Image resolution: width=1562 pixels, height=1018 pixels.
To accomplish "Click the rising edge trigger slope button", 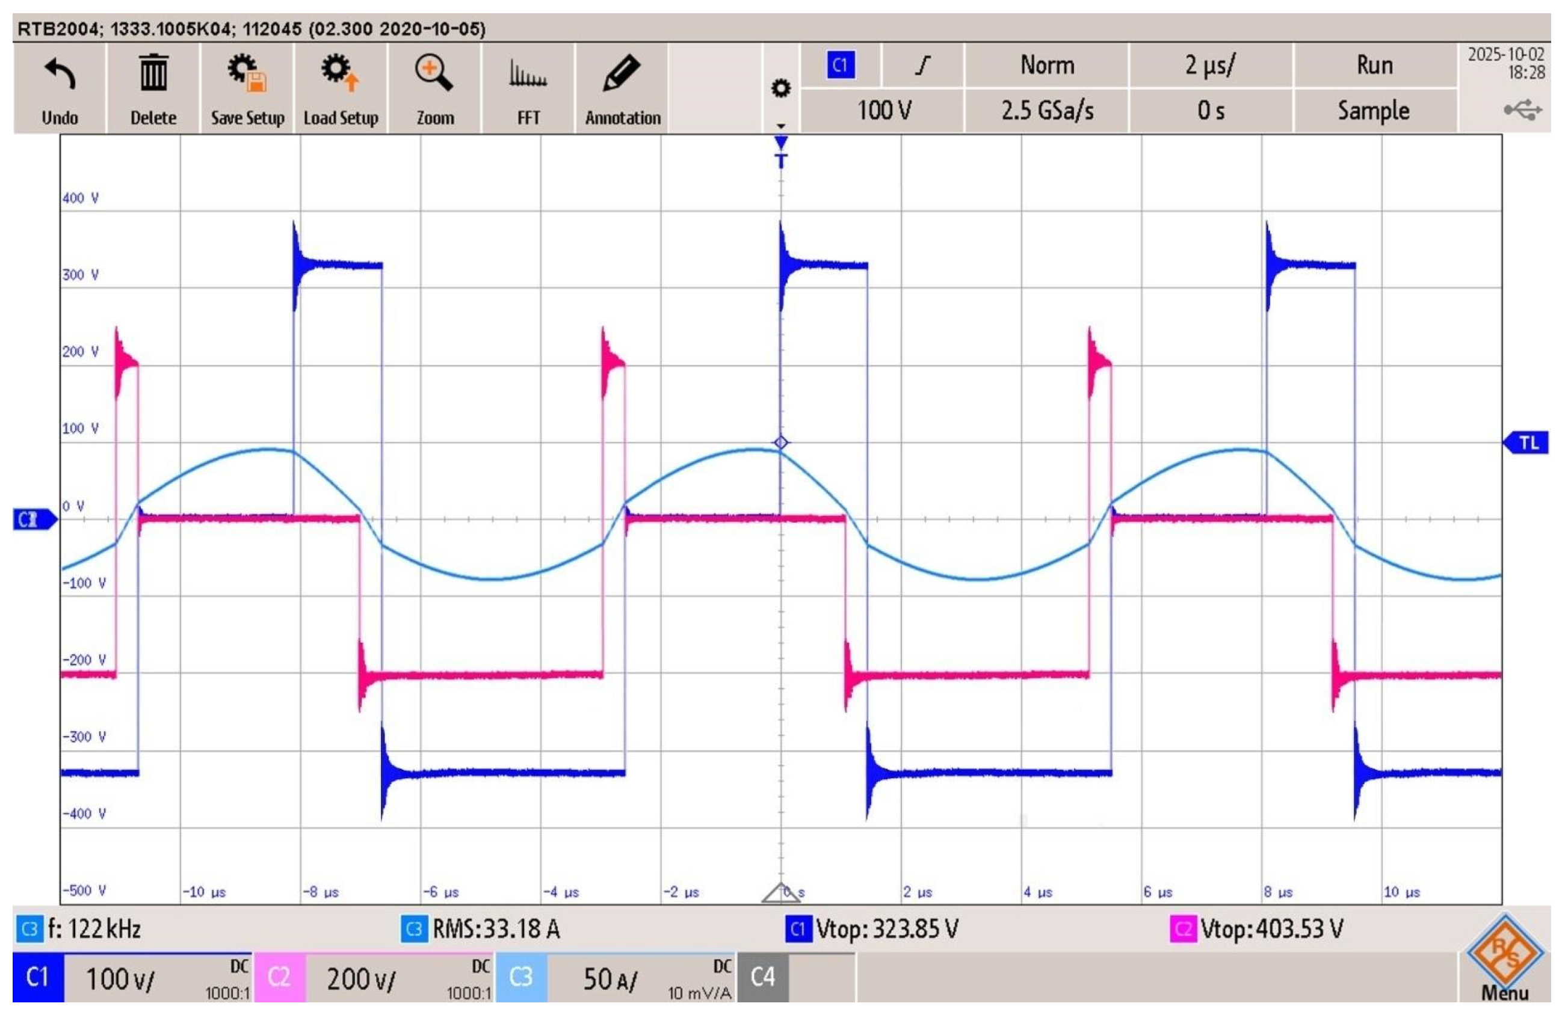I will coord(922,66).
